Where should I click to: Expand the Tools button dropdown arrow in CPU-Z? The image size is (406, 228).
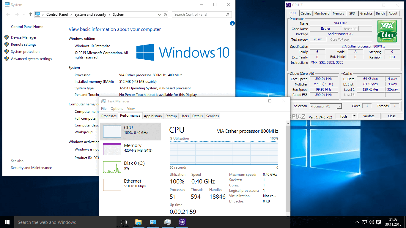click(x=354, y=116)
